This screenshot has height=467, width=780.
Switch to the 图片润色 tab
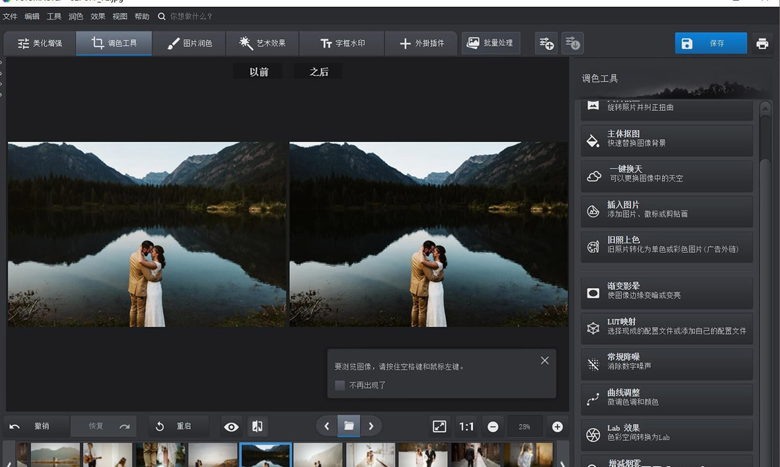189,43
